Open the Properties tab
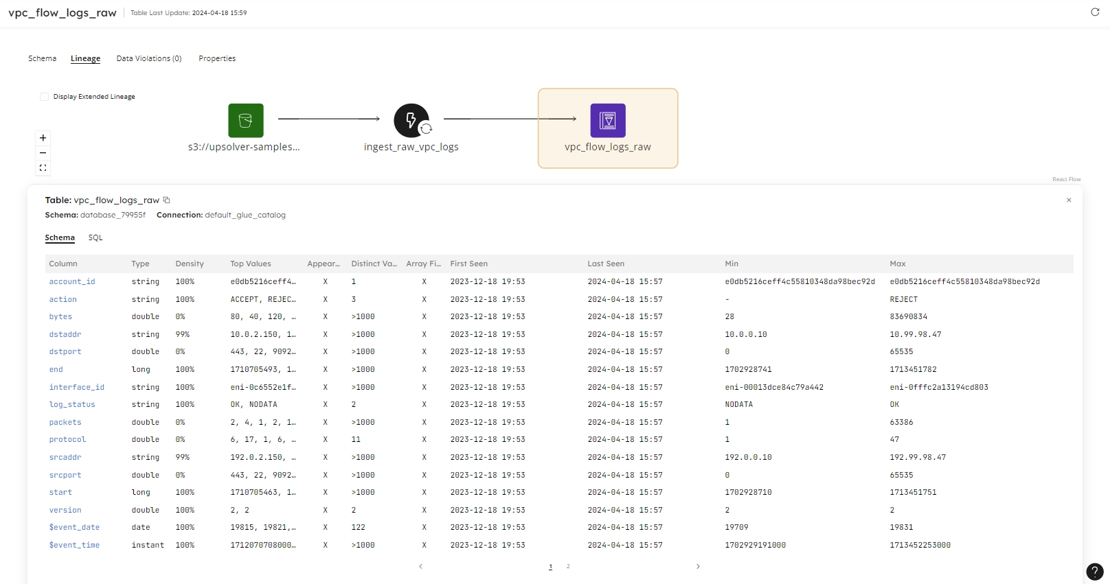The height and width of the screenshot is (584, 1110). point(217,58)
